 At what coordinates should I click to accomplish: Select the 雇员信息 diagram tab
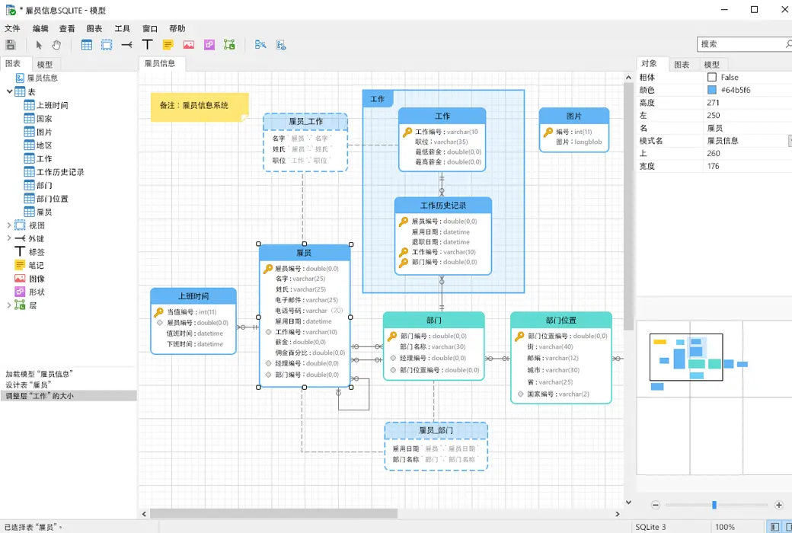point(161,63)
